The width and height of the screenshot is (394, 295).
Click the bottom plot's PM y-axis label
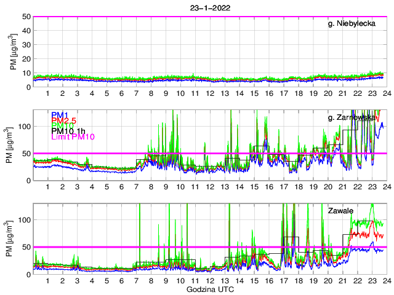[14, 239]
